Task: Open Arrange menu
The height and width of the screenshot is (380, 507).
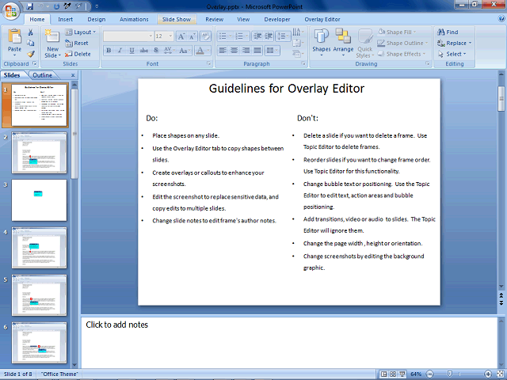Action: click(343, 43)
